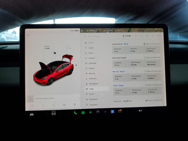Tap the unlocked padlock icon above car

(x=55, y=53)
